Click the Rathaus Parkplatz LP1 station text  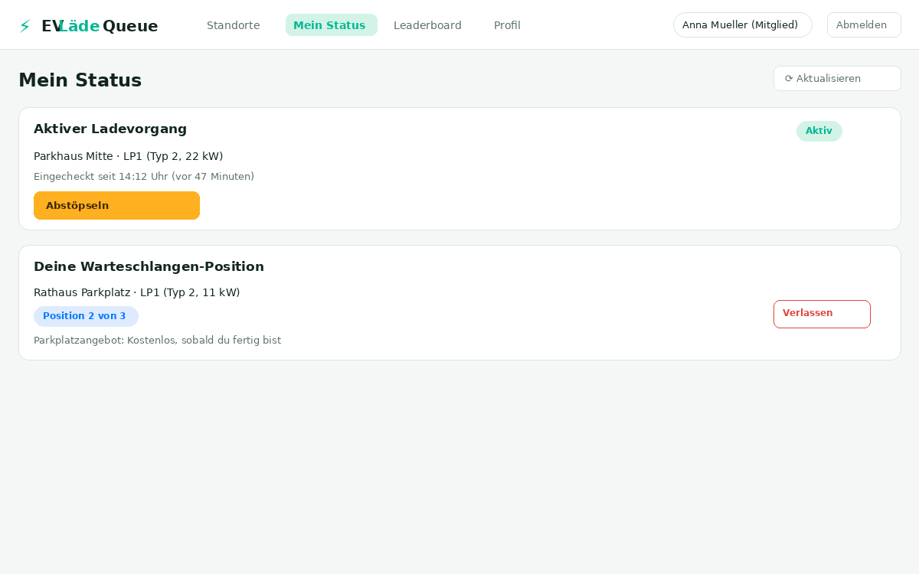136,292
